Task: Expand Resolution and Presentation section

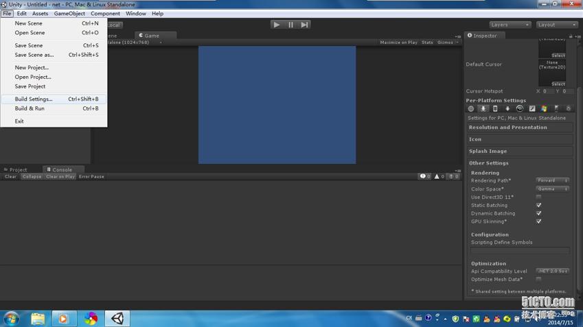Action: pyautogui.click(x=520, y=128)
